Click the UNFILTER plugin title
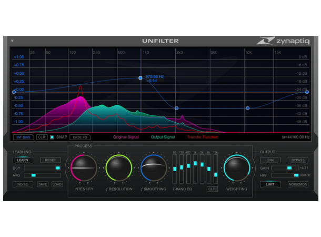Screen dimensions: 321x237 (160, 41)
